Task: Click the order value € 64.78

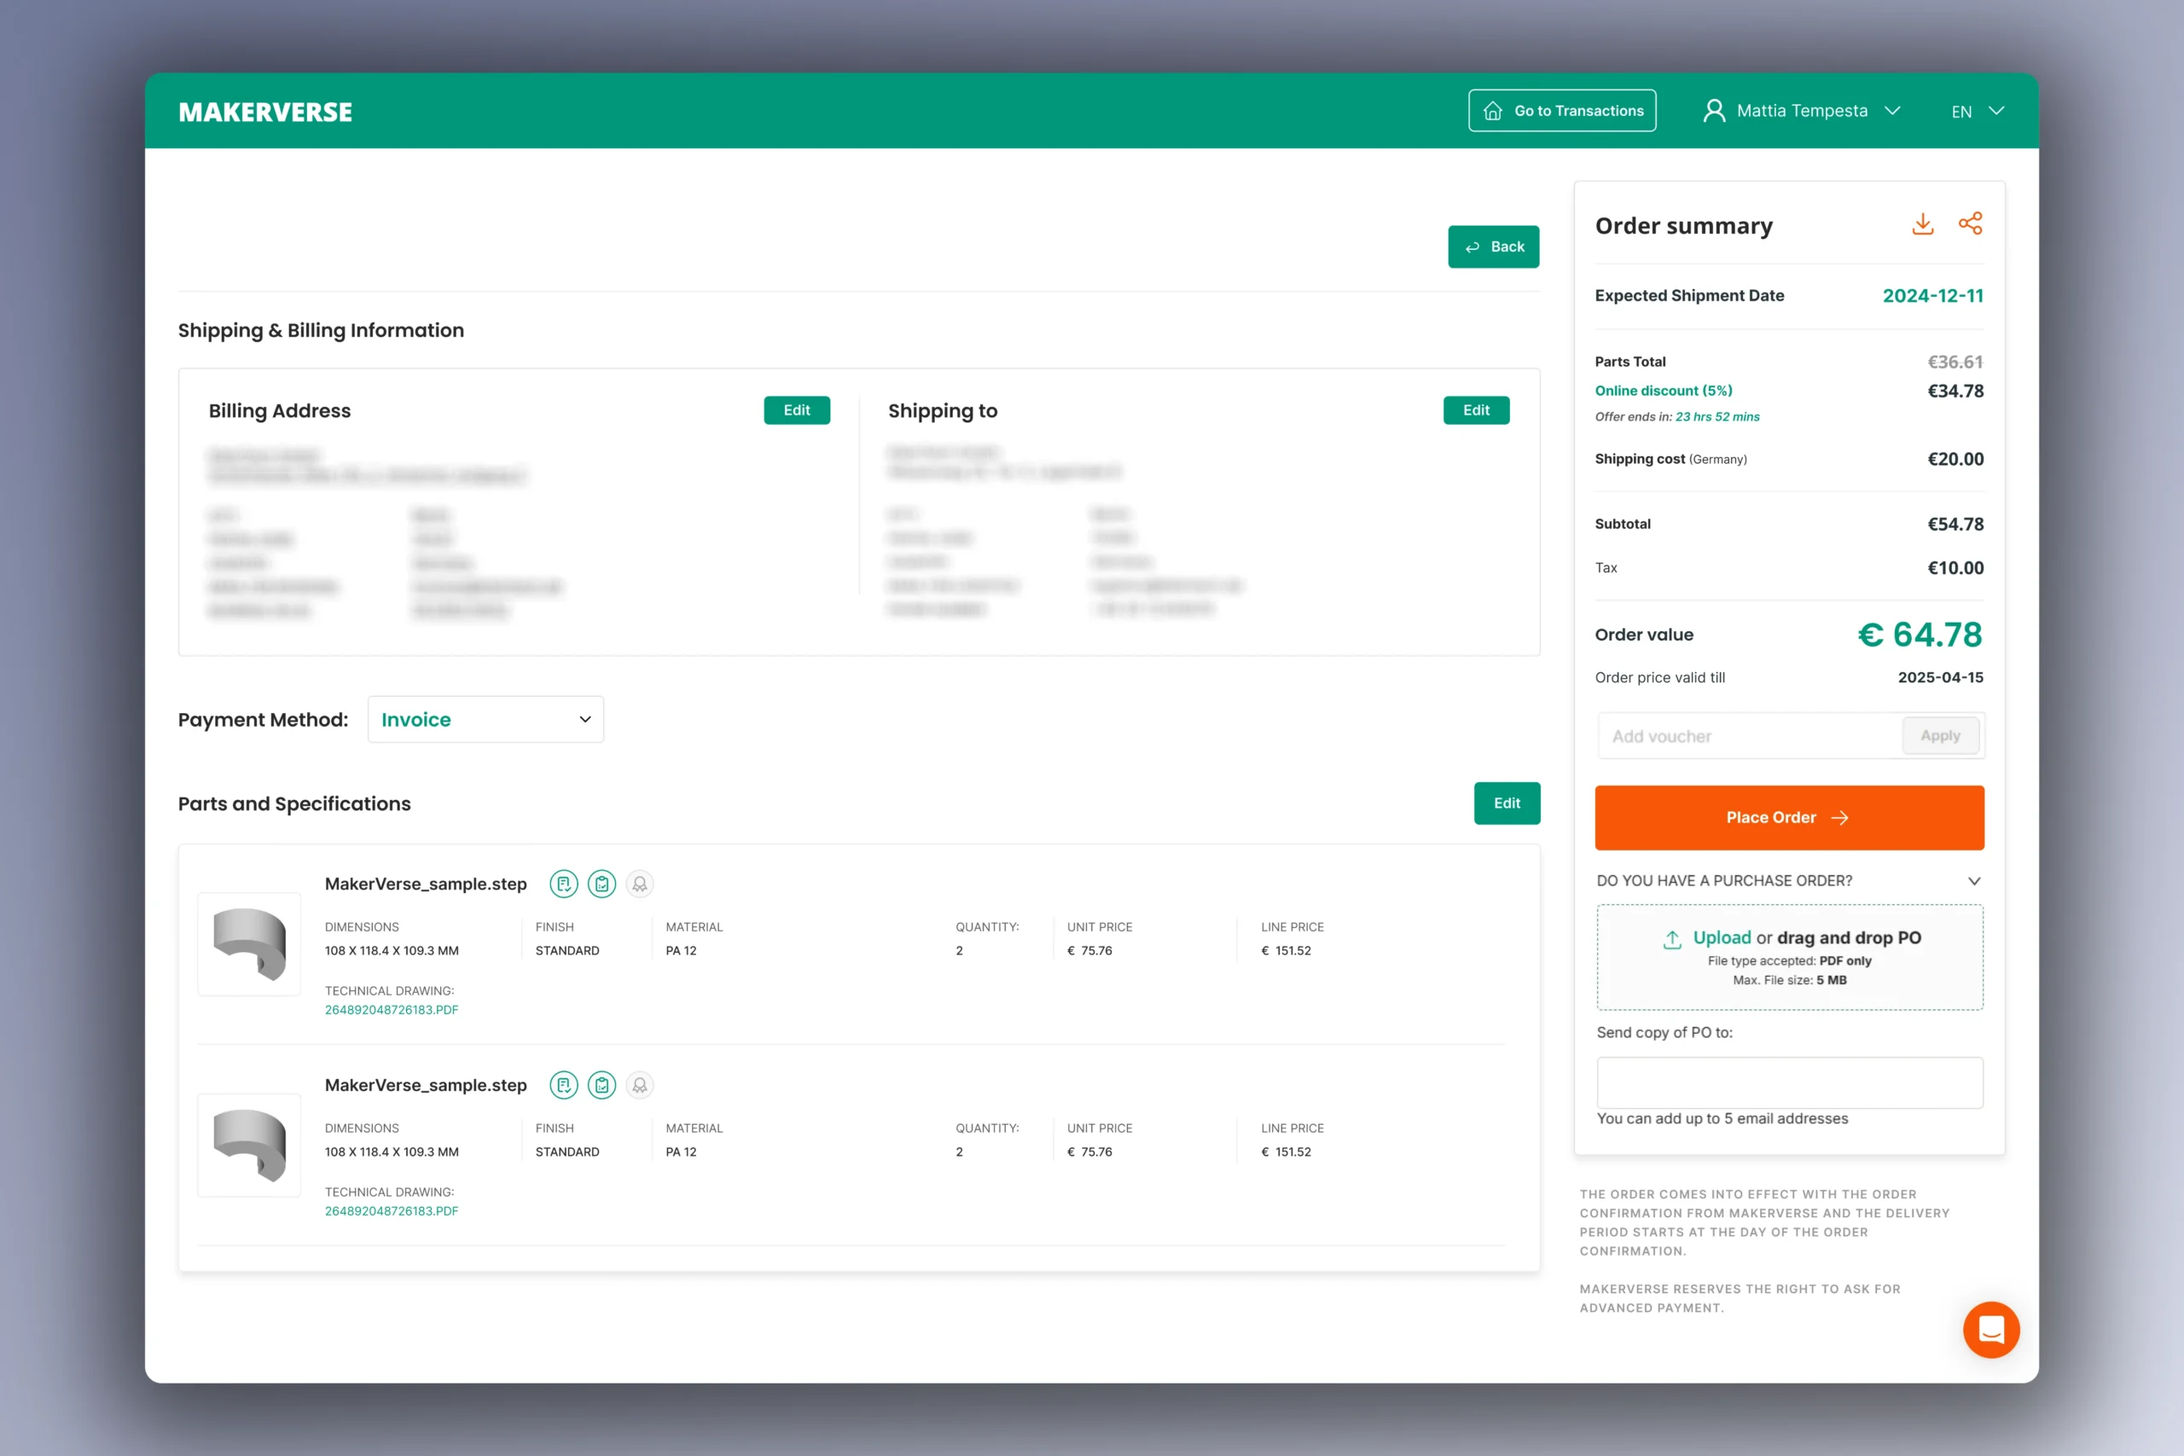Action: pyautogui.click(x=1920, y=635)
